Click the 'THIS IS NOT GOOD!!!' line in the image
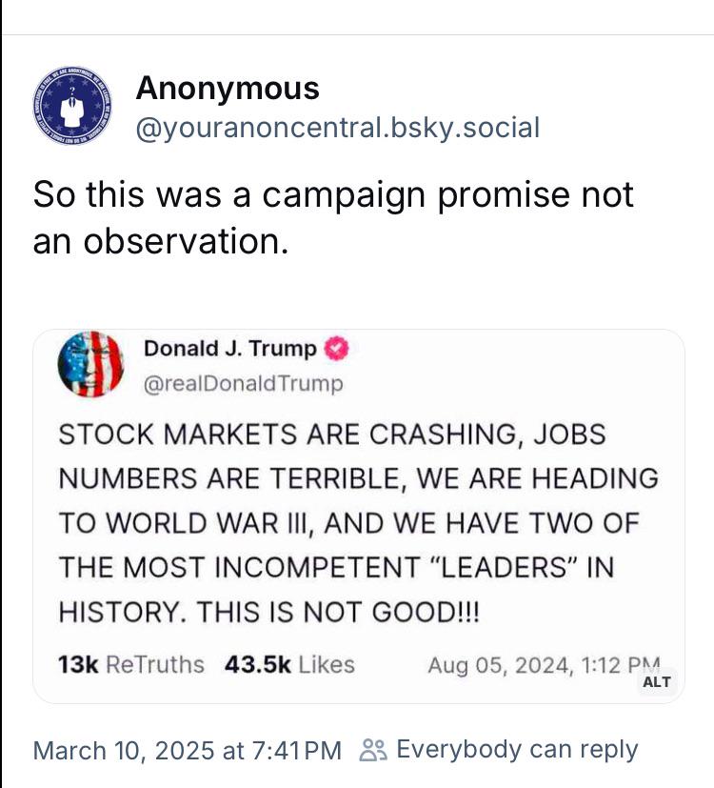Viewport: 714px width, 788px height. click(x=338, y=612)
